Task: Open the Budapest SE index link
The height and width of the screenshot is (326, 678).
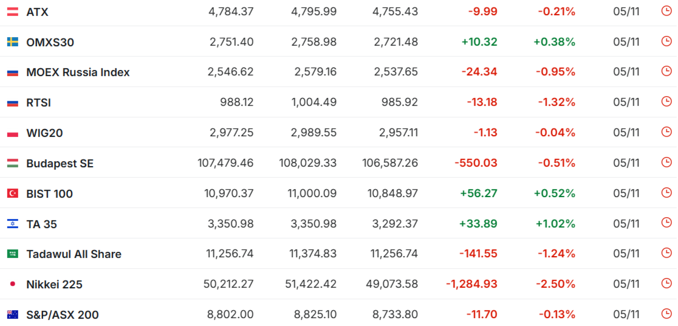Action: pyautogui.click(x=60, y=164)
